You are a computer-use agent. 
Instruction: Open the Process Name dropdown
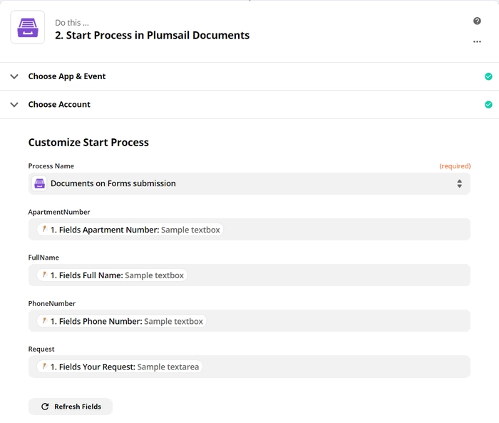pyautogui.click(x=249, y=183)
